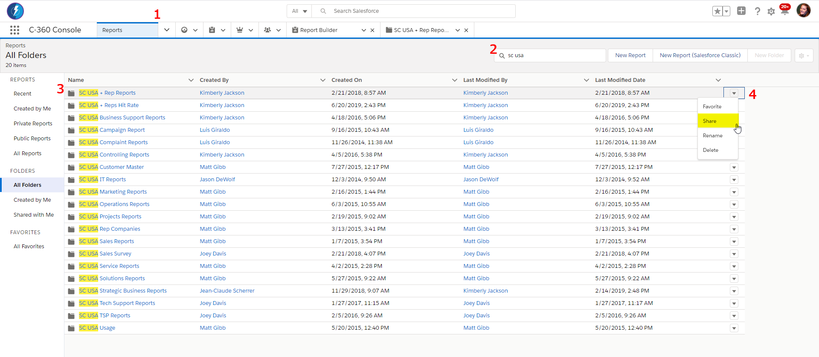Click the Global Actions plus icon

pos(741,11)
